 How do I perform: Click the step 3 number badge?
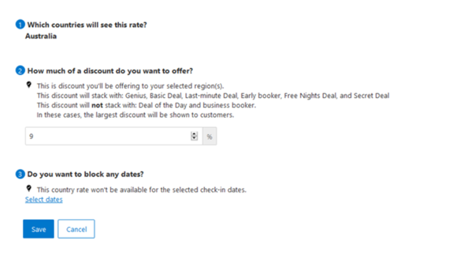tap(20, 174)
